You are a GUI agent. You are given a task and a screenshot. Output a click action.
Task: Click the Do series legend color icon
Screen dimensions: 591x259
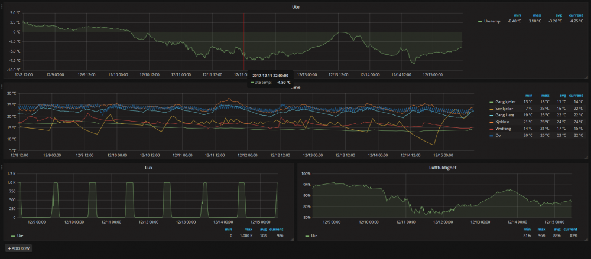click(x=492, y=135)
